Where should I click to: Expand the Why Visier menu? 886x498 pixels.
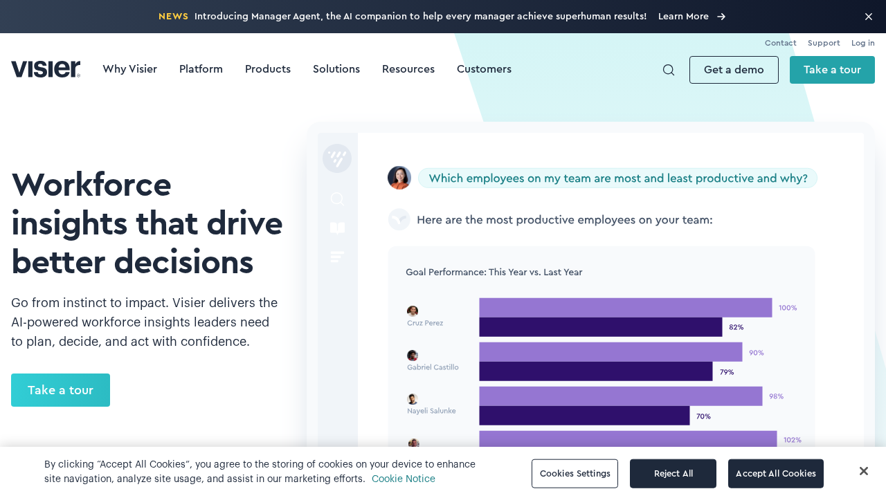[129, 69]
